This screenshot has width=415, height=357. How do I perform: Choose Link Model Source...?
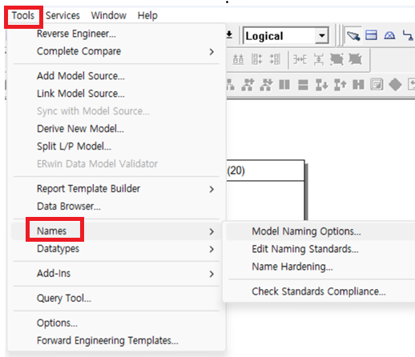point(116,94)
